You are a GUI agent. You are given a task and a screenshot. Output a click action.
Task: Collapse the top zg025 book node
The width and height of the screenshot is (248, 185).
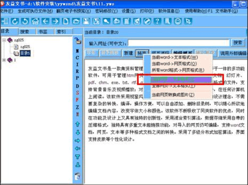[4, 40]
